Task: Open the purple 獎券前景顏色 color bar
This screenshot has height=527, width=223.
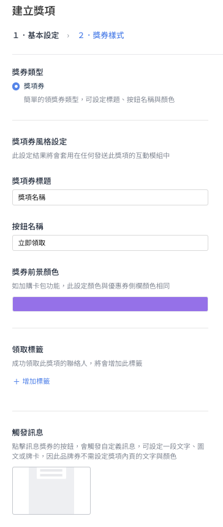Action: pos(110,304)
